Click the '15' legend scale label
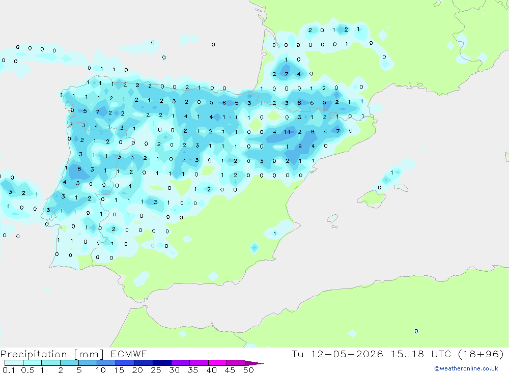The image size is (509, 373). coord(119,370)
